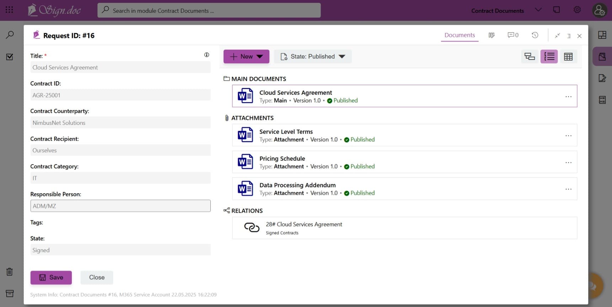Open the settings gear icon
612x307 pixels.
coord(577,10)
